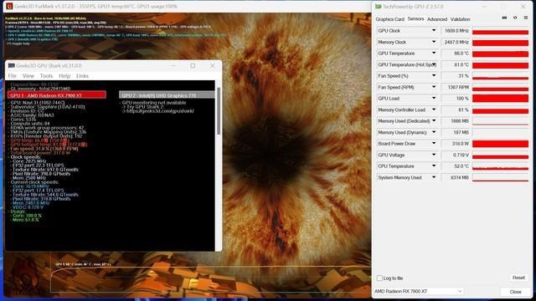Click the CPU Temperature sensor graph
Viewport: 536px width, 301px height.
[501, 166]
